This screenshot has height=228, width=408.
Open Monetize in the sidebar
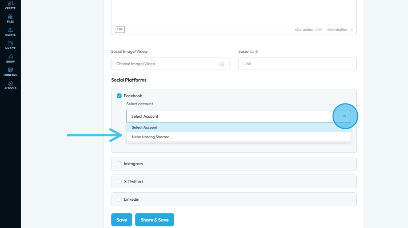coord(10,72)
